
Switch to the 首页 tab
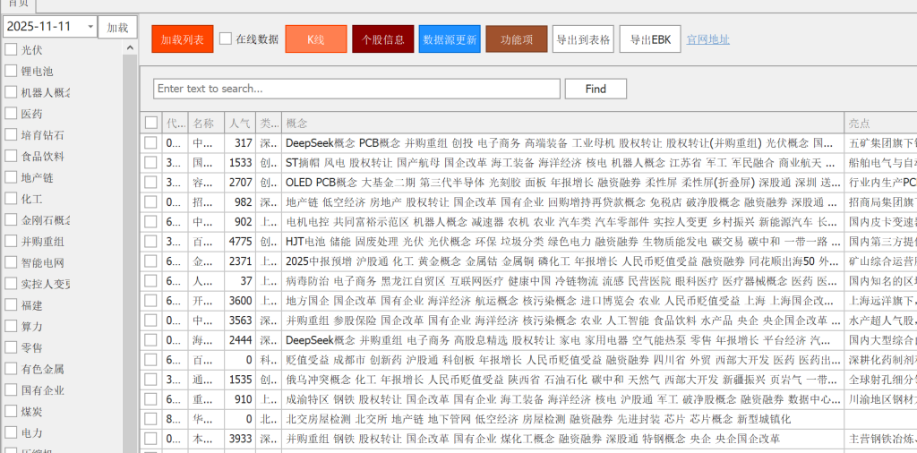point(18,4)
